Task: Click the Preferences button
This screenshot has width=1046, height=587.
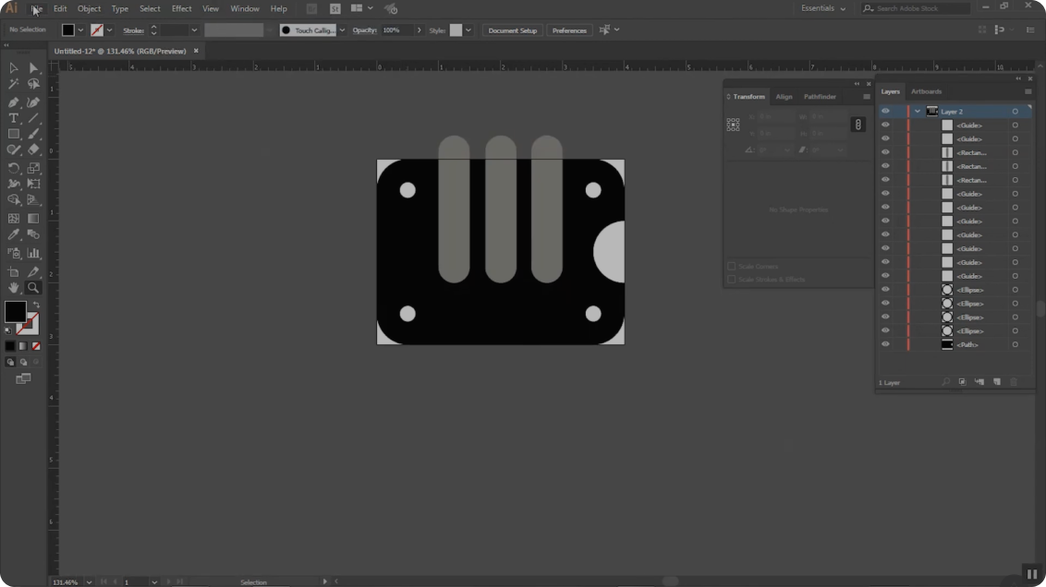Action: (x=568, y=30)
